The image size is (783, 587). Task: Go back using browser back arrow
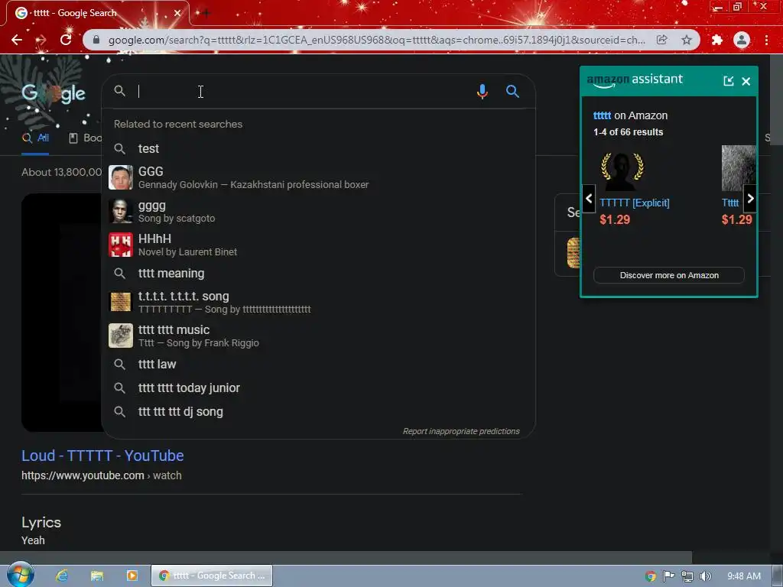(x=17, y=40)
